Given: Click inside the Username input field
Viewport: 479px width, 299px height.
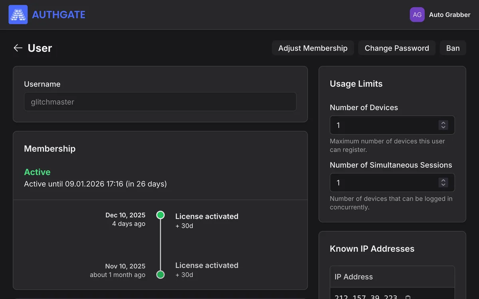Looking at the screenshot, I should coord(160,102).
